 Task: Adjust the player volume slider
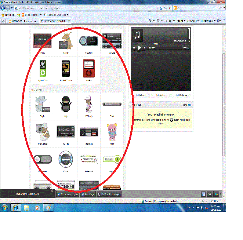(189, 33)
